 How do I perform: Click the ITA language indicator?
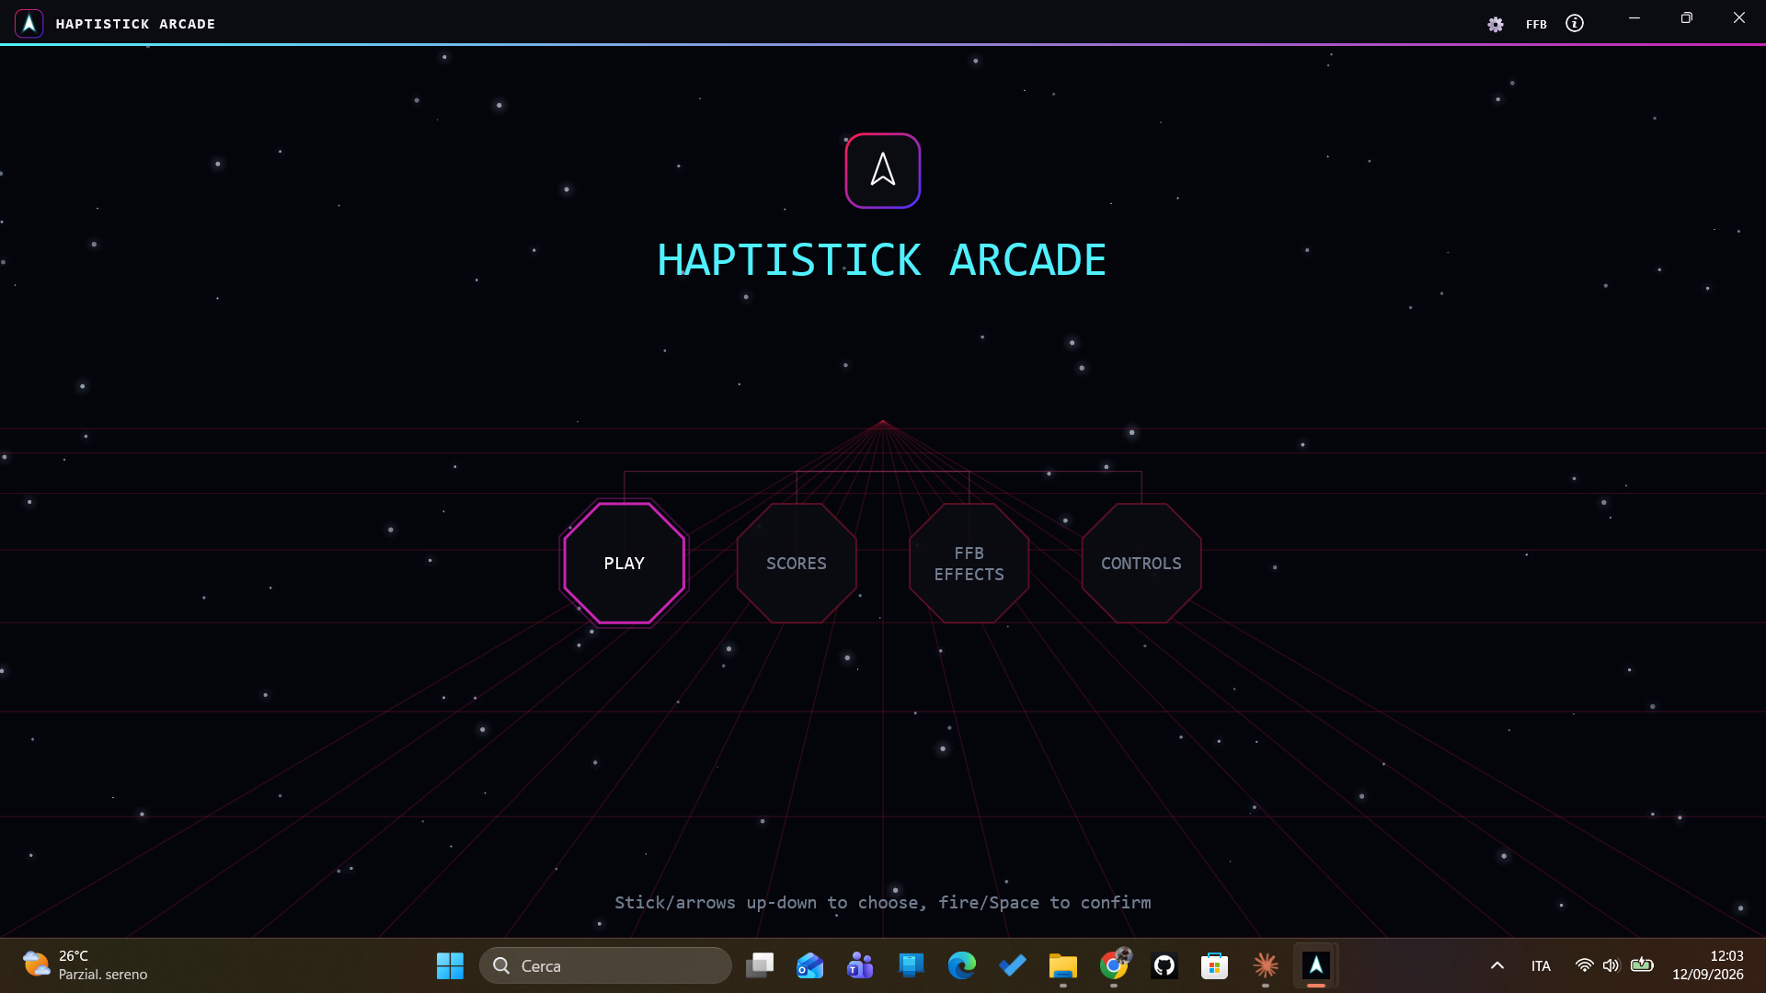(x=1541, y=966)
